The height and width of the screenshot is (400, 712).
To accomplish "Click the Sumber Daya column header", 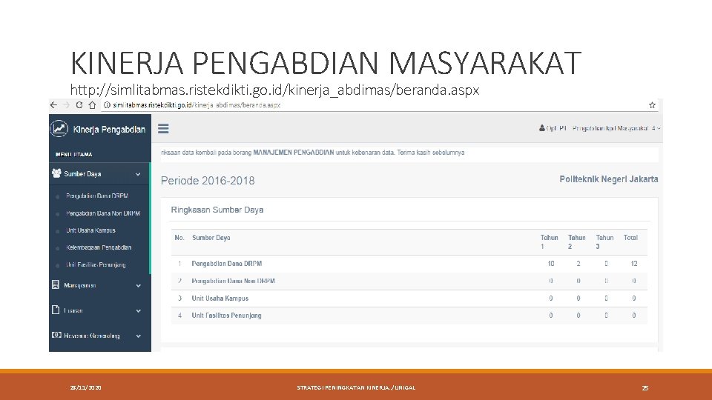I will pyautogui.click(x=211, y=238).
